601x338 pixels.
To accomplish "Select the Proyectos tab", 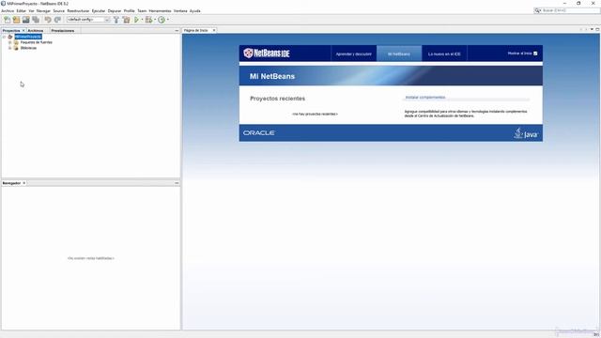I will tap(11, 31).
